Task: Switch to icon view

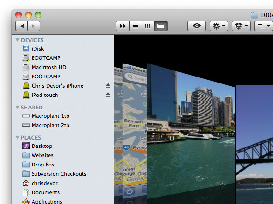Action: coord(123,26)
